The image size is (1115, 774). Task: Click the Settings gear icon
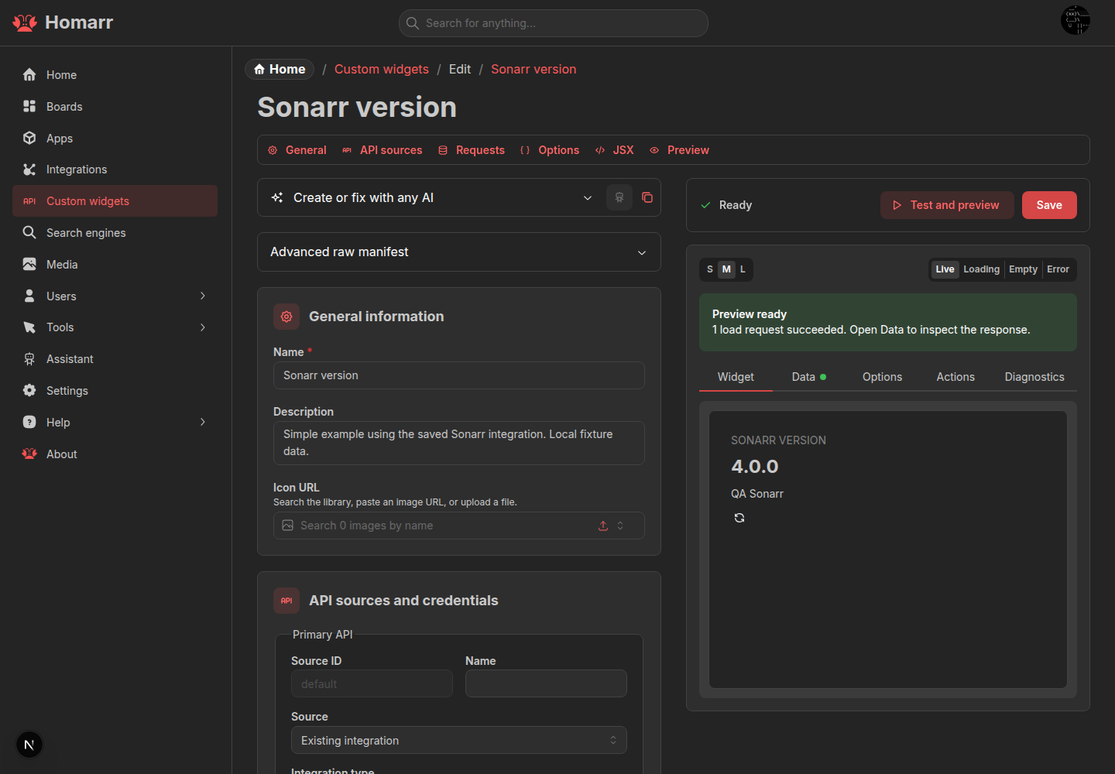29,390
